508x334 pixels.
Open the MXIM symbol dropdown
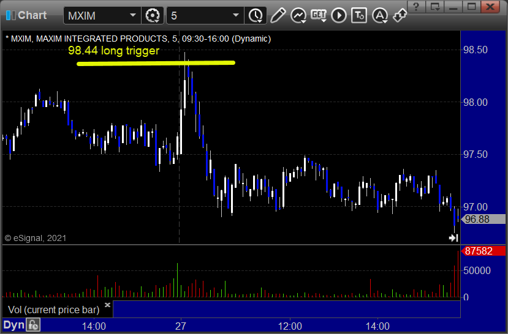point(132,15)
